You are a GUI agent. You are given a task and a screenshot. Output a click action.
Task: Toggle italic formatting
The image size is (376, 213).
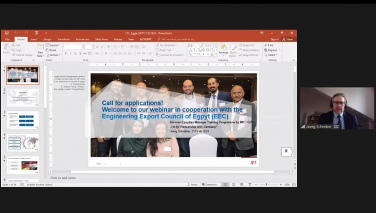click(71, 53)
